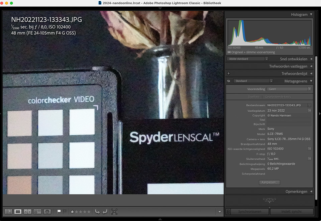Expand the Trefwoorden vastleggen panel
The height and width of the screenshot is (221, 321).
[x=311, y=66]
